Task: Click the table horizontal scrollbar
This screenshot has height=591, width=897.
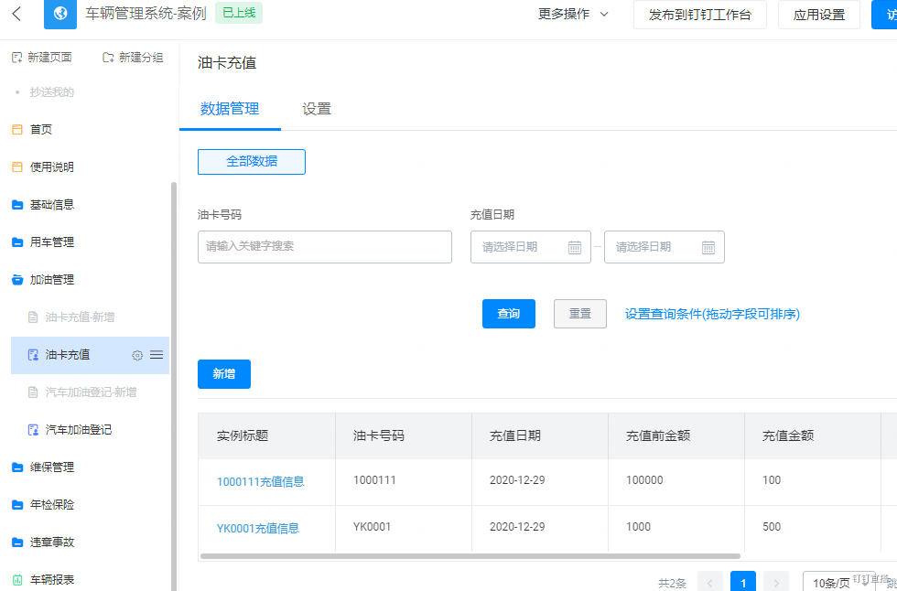Action: (x=470, y=556)
